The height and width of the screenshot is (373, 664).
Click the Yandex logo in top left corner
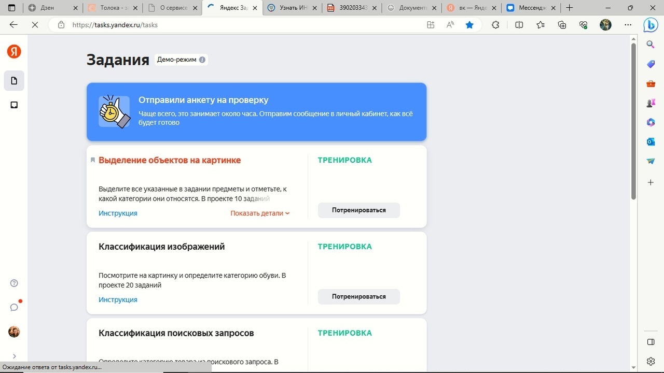(x=13, y=51)
